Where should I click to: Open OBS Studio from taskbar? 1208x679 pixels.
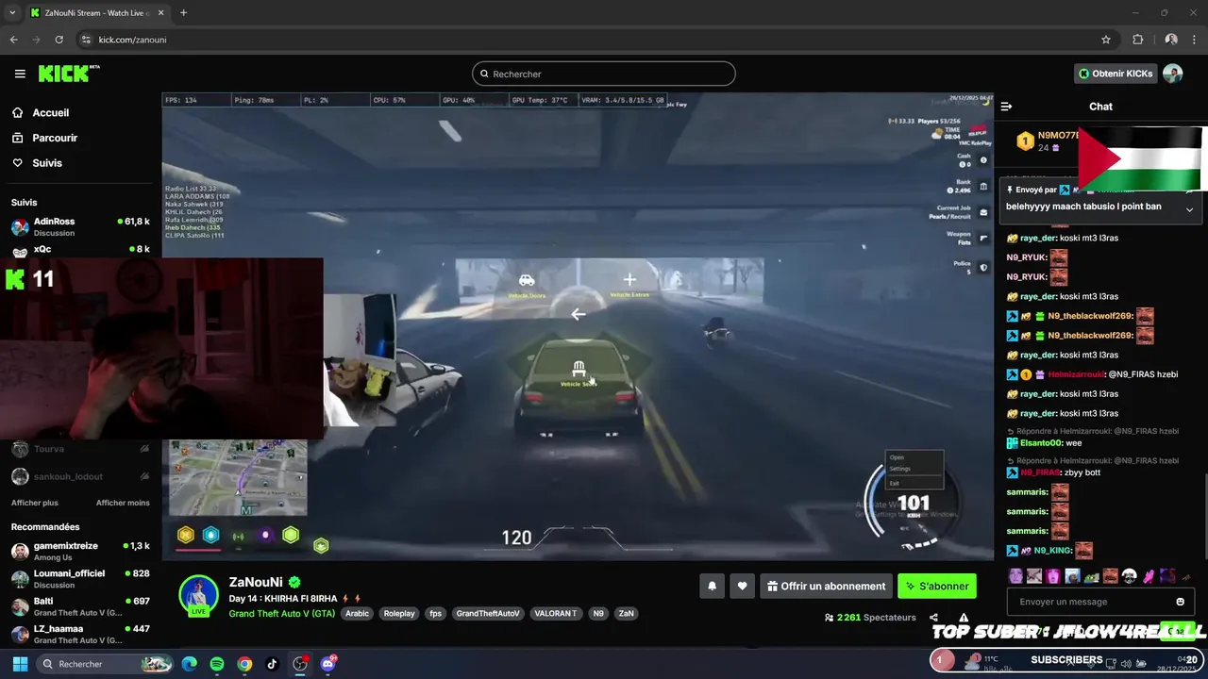point(300,664)
